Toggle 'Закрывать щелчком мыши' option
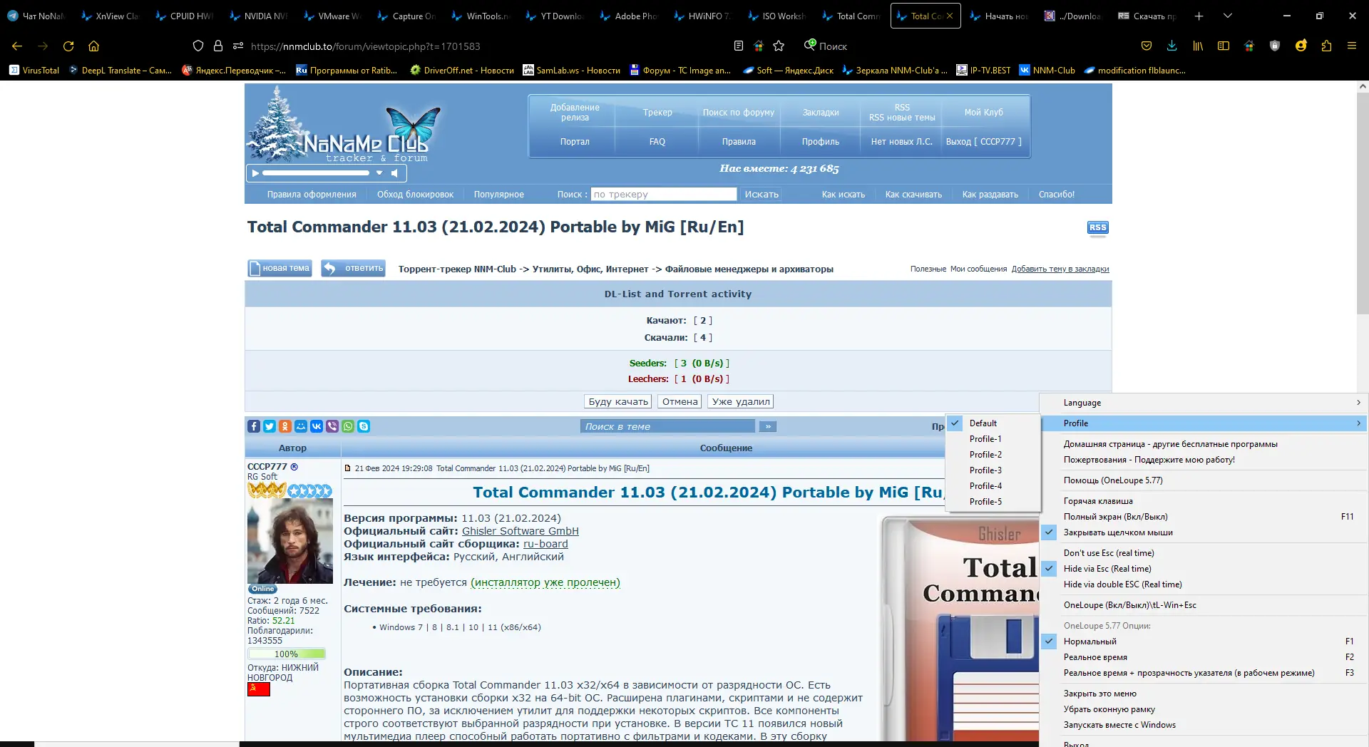This screenshot has height=747, width=1369. [1204, 532]
